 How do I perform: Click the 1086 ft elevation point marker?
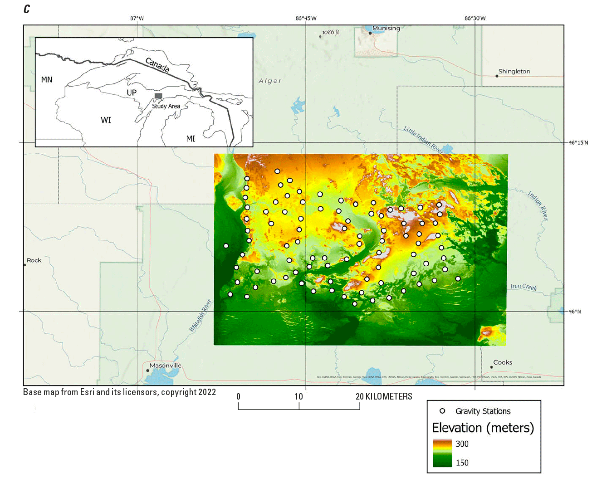point(320,36)
